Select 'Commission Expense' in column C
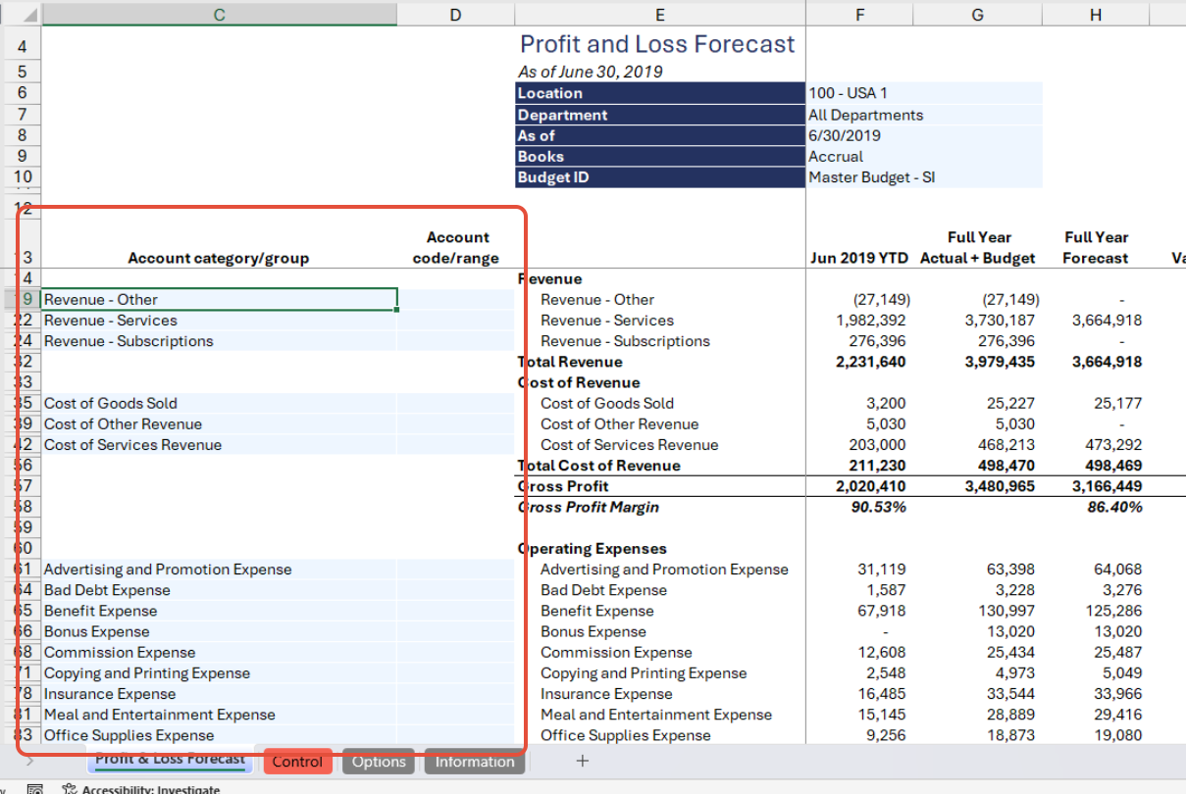 (x=219, y=652)
